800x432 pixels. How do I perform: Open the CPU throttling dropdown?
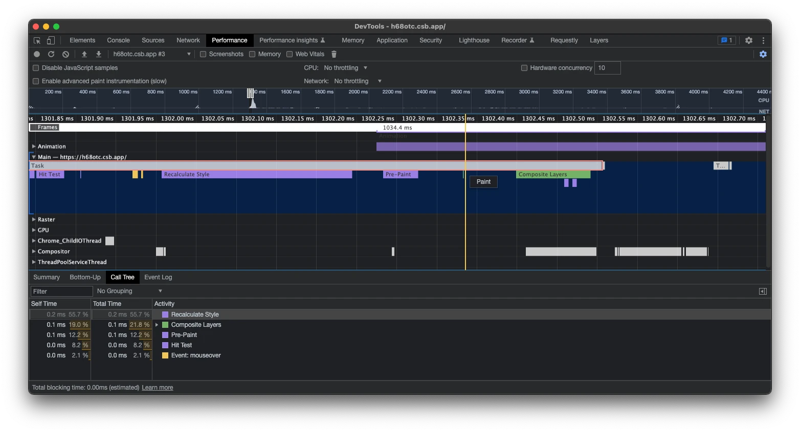[x=346, y=68]
